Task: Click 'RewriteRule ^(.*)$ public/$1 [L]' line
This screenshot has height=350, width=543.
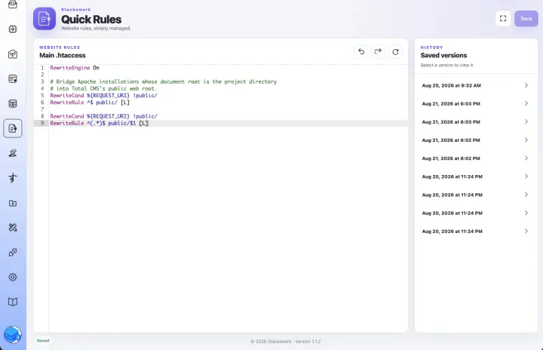Action: [99, 123]
